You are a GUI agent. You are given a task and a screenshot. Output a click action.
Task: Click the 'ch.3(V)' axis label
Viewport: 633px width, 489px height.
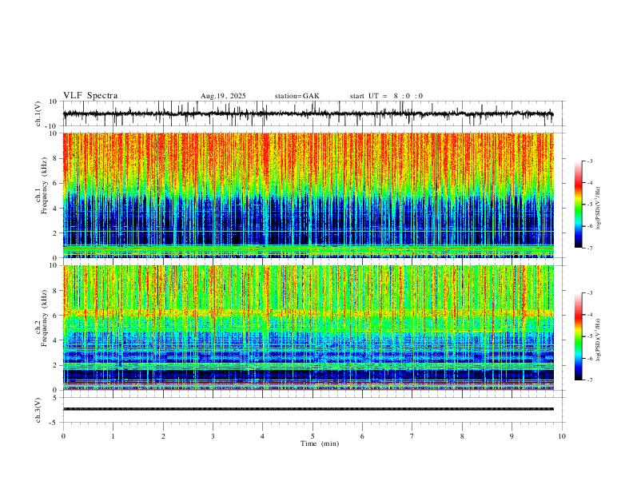pos(38,410)
